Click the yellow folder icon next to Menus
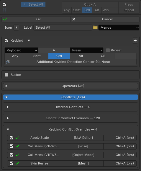The image size is (141, 171). click(95, 27)
